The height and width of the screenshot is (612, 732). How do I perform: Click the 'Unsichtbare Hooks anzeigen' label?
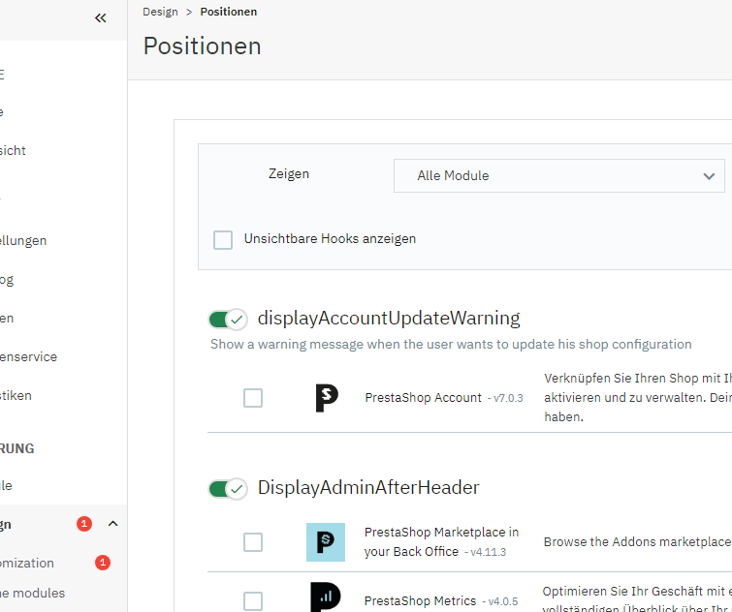coord(330,238)
